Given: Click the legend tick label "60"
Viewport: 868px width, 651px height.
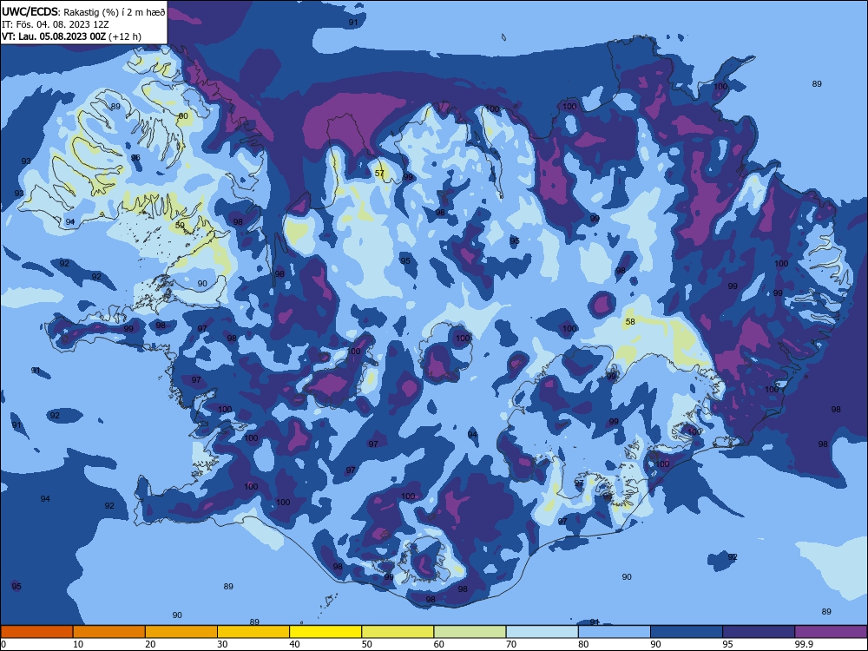Looking at the screenshot, I should [439, 644].
